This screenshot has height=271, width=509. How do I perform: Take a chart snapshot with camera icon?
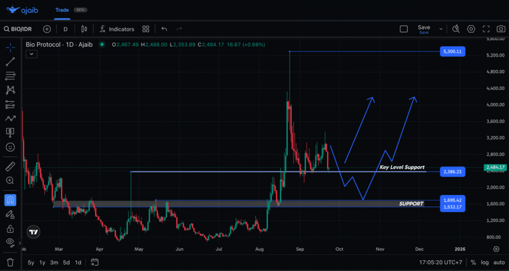[501, 29]
